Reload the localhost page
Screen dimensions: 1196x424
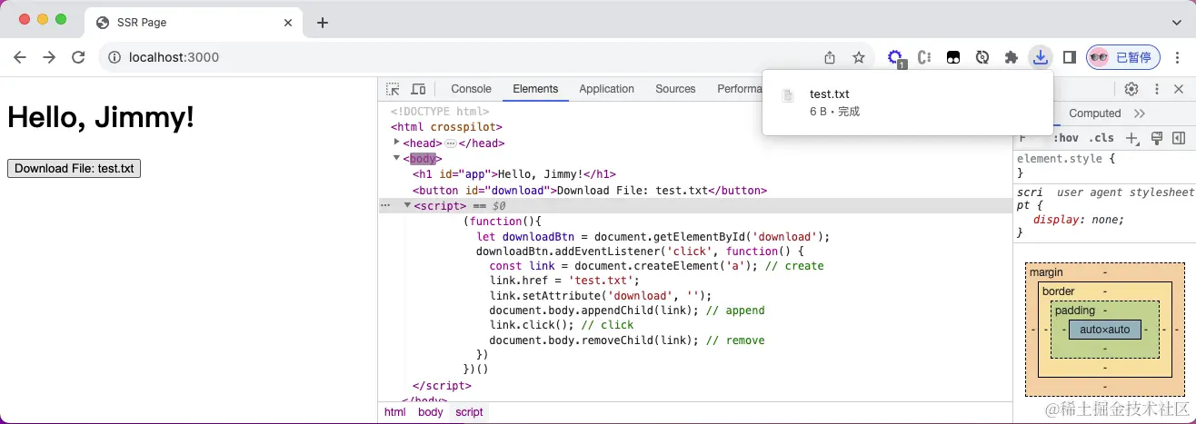(x=78, y=57)
